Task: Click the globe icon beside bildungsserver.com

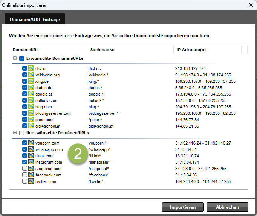Action: (31, 113)
